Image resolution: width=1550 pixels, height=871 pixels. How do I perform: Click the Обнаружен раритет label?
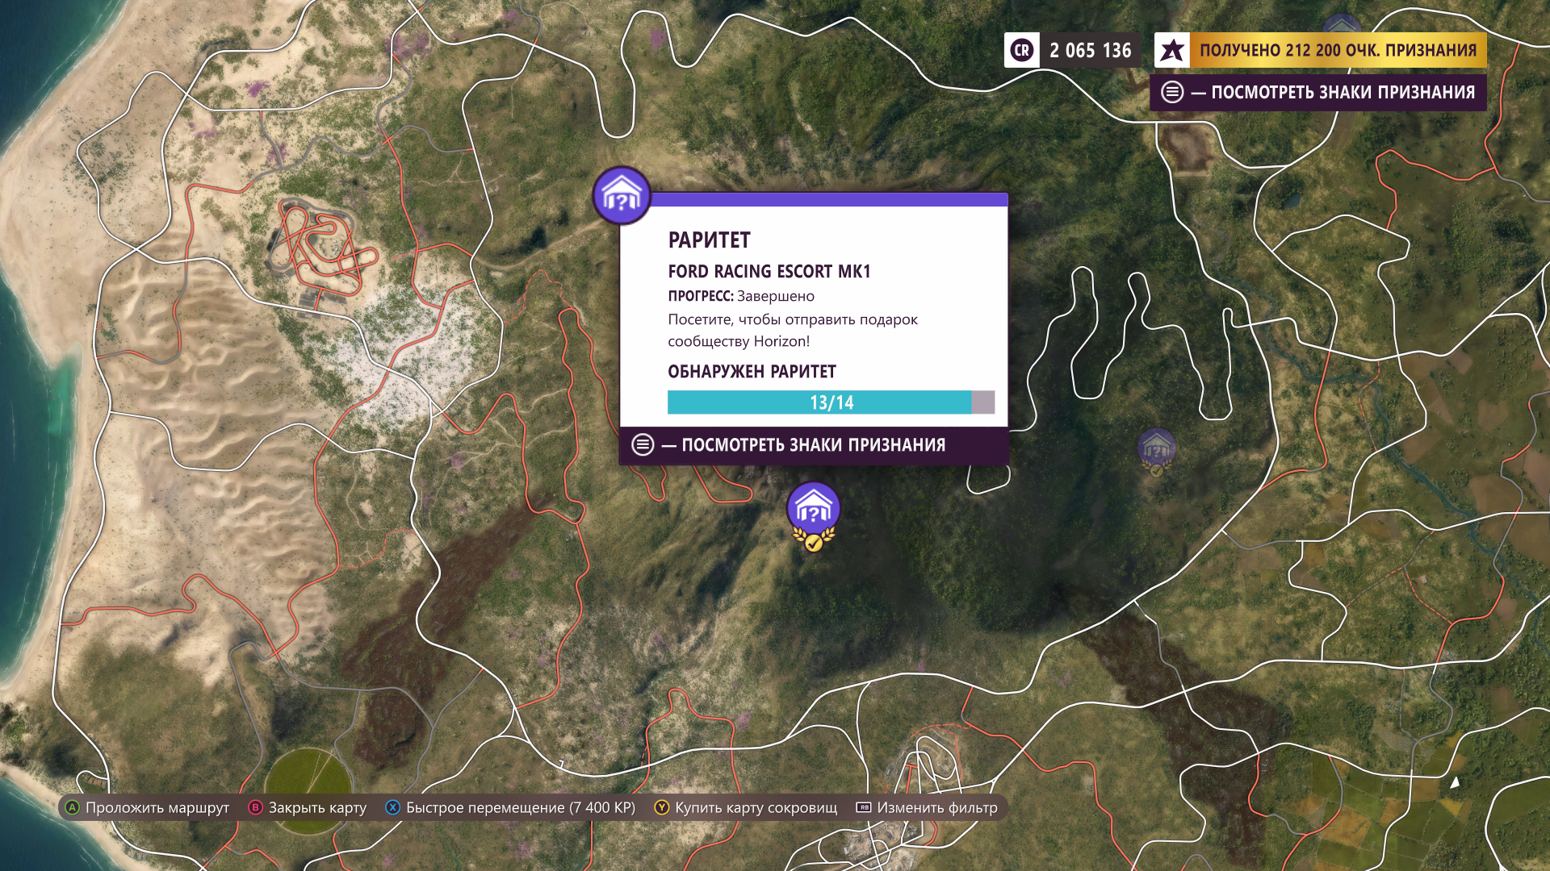coord(752,372)
